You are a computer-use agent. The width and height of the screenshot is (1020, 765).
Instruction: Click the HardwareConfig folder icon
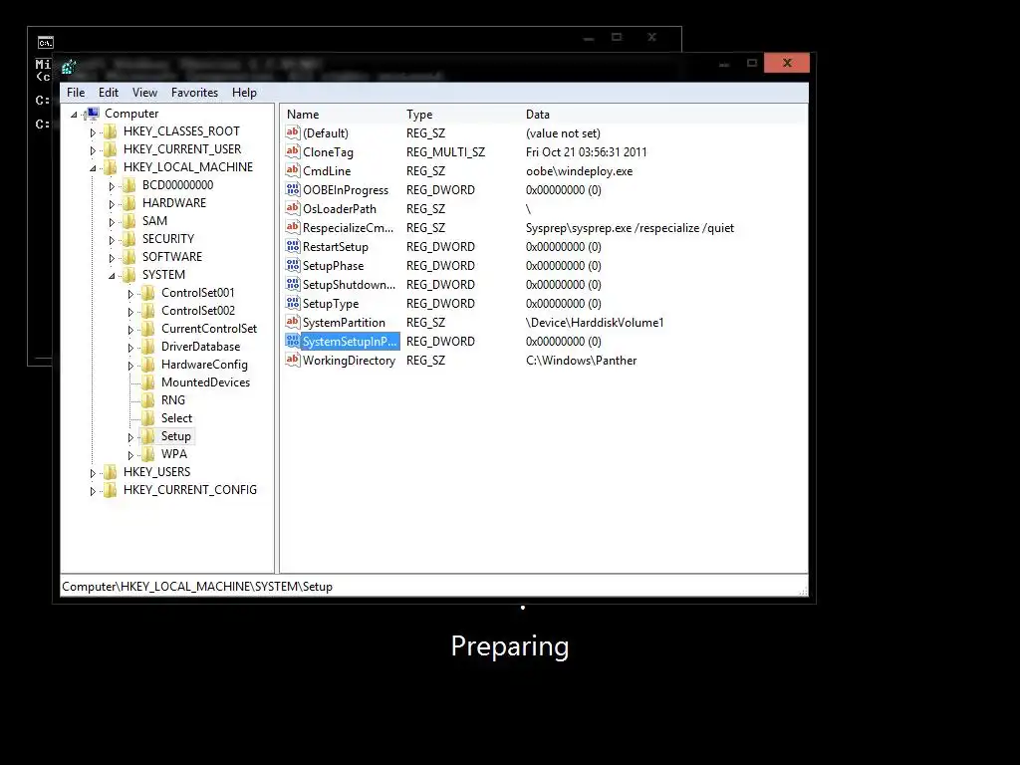[x=148, y=365]
